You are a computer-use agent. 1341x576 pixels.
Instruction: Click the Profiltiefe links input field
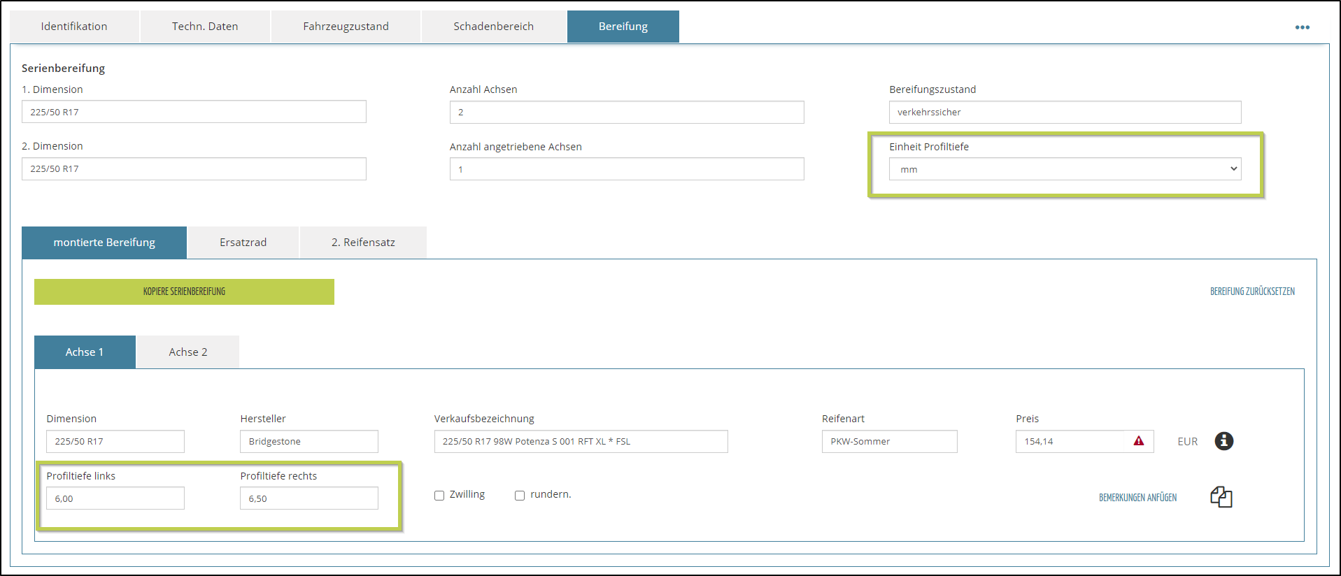[115, 498]
